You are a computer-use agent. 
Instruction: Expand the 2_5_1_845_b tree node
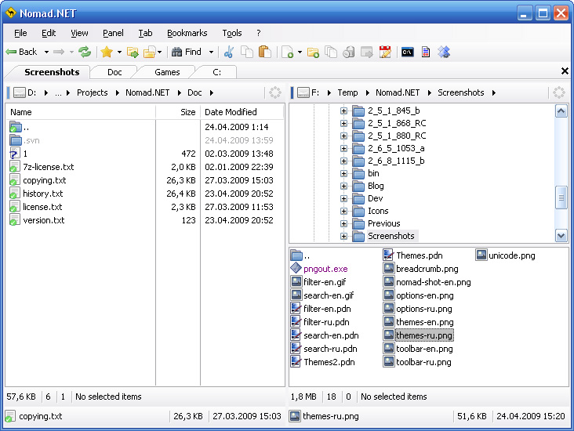pos(343,110)
